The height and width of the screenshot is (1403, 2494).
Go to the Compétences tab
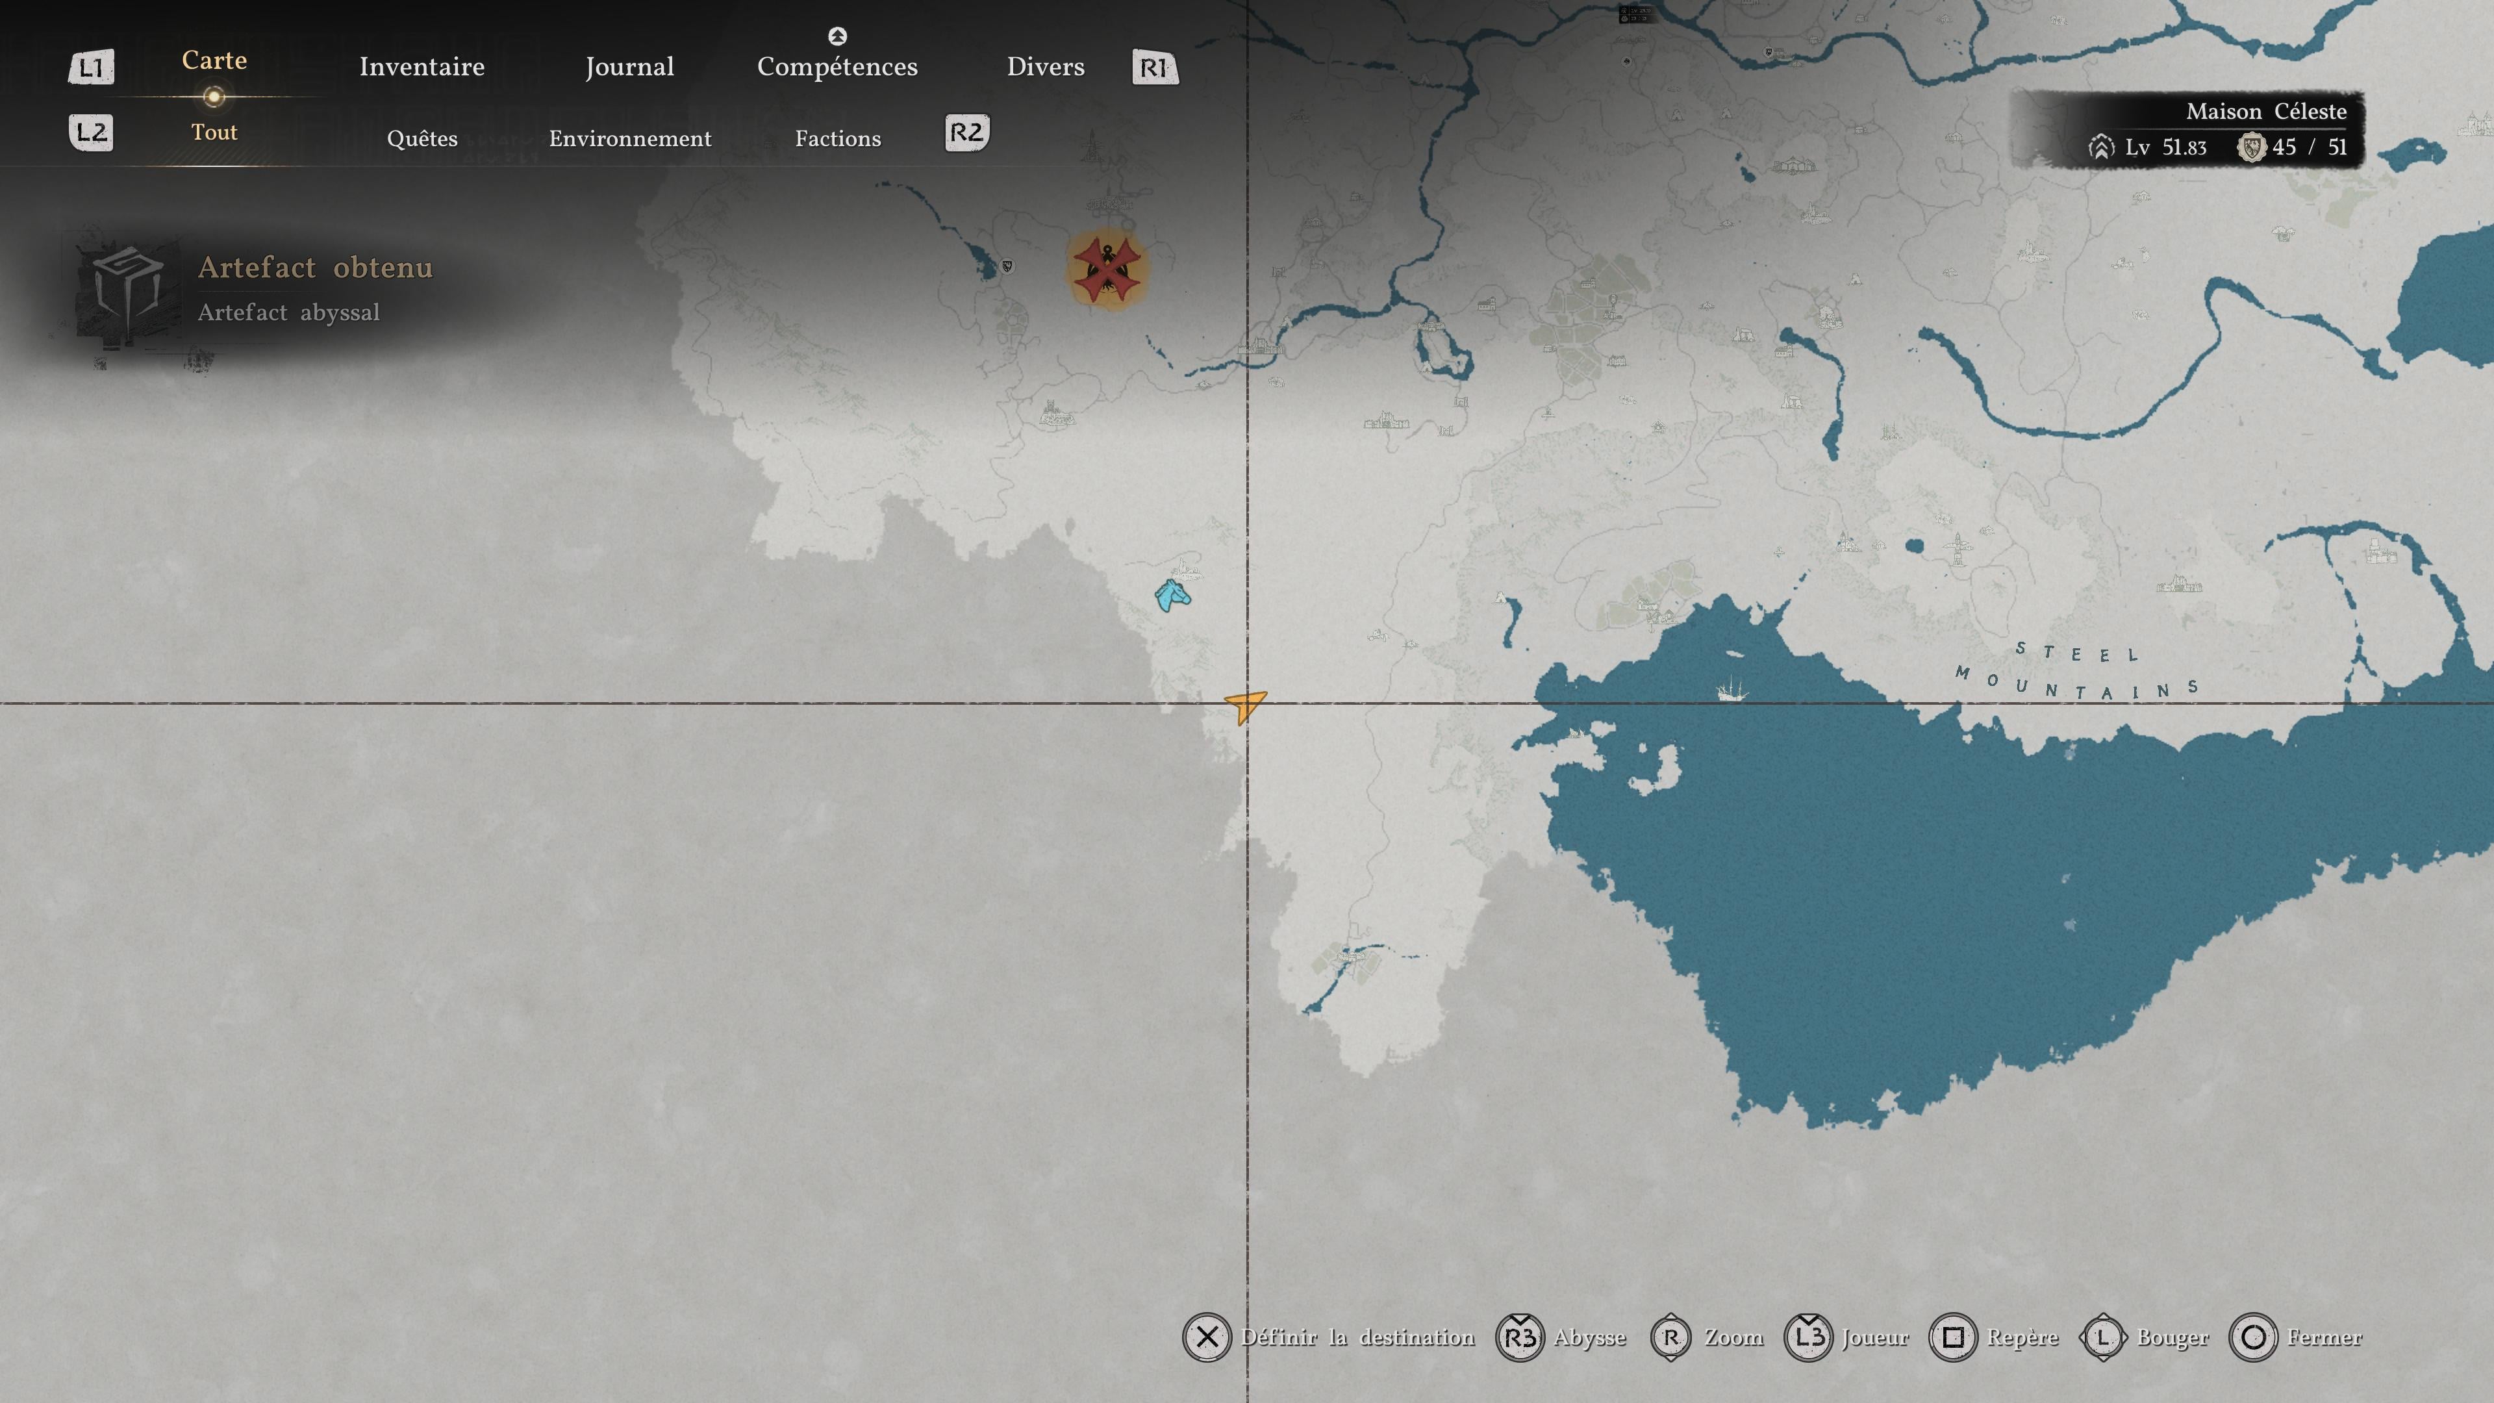pos(837,67)
